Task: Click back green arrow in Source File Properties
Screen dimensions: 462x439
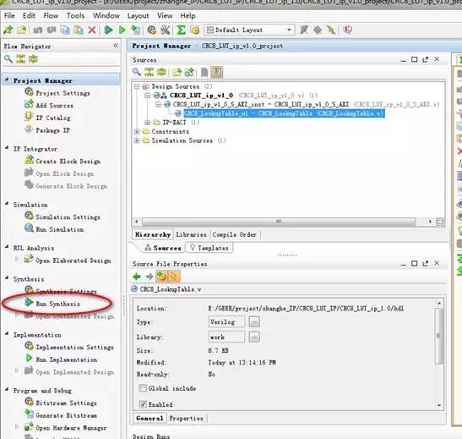Action: 137,277
